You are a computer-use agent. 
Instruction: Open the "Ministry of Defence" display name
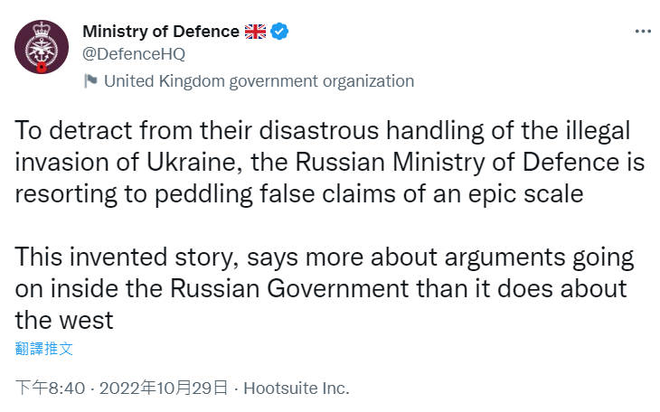pyautogui.click(x=161, y=32)
